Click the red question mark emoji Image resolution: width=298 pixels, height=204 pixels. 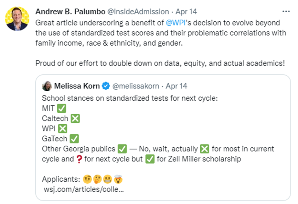click(79, 159)
